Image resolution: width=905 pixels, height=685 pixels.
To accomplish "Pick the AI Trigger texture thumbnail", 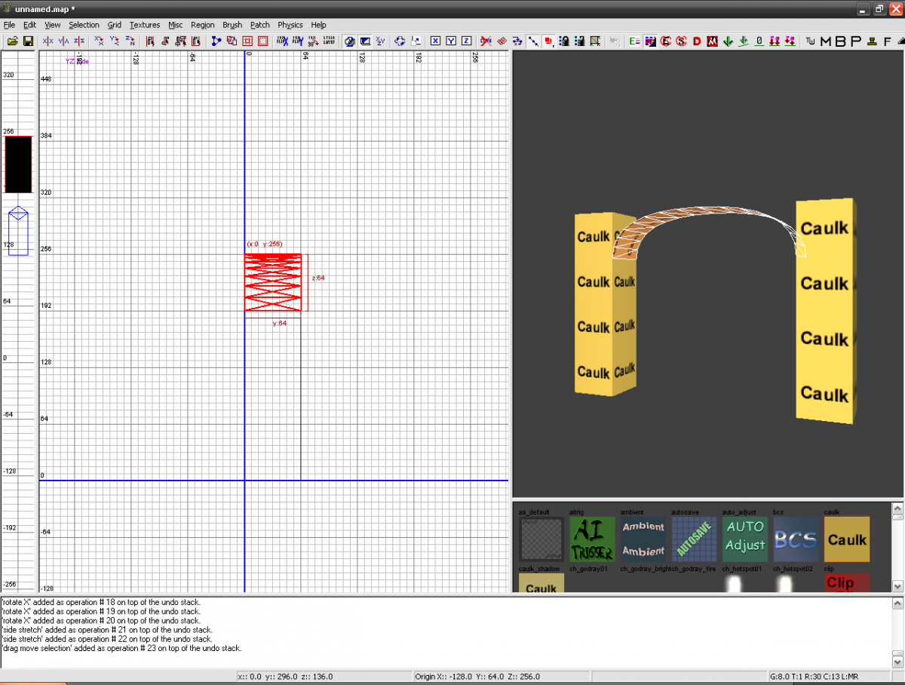I will pos(592,539).
